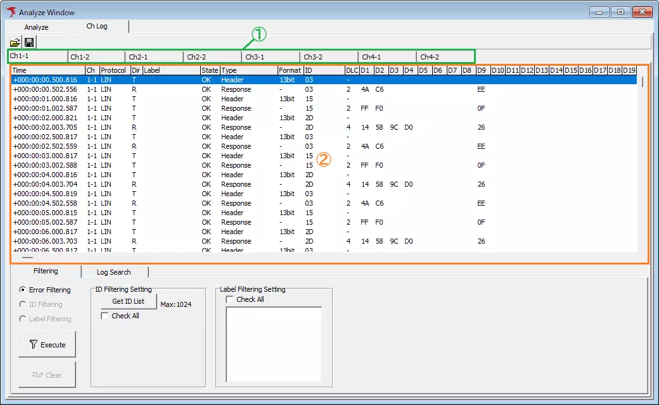Open the Log Search tab
This screenshot has height=405, width=659.
(115, 271)
